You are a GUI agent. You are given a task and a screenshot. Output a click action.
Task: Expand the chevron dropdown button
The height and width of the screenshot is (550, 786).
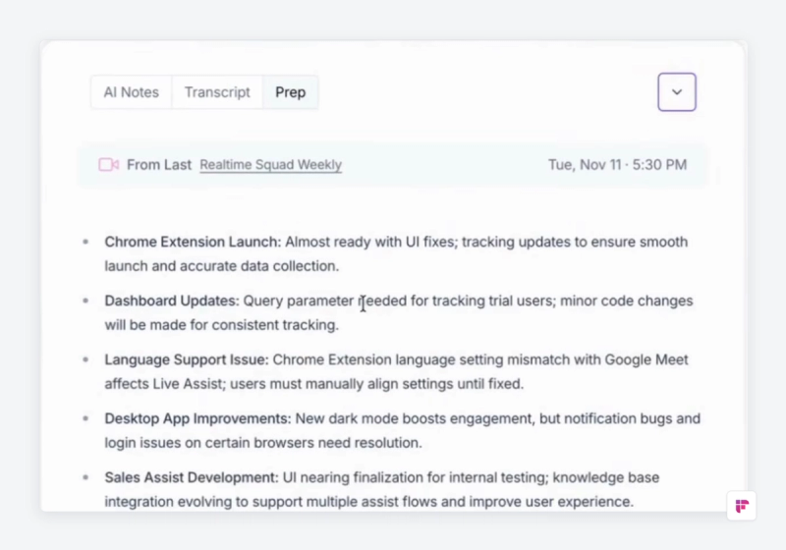click(x=677, y=92)
